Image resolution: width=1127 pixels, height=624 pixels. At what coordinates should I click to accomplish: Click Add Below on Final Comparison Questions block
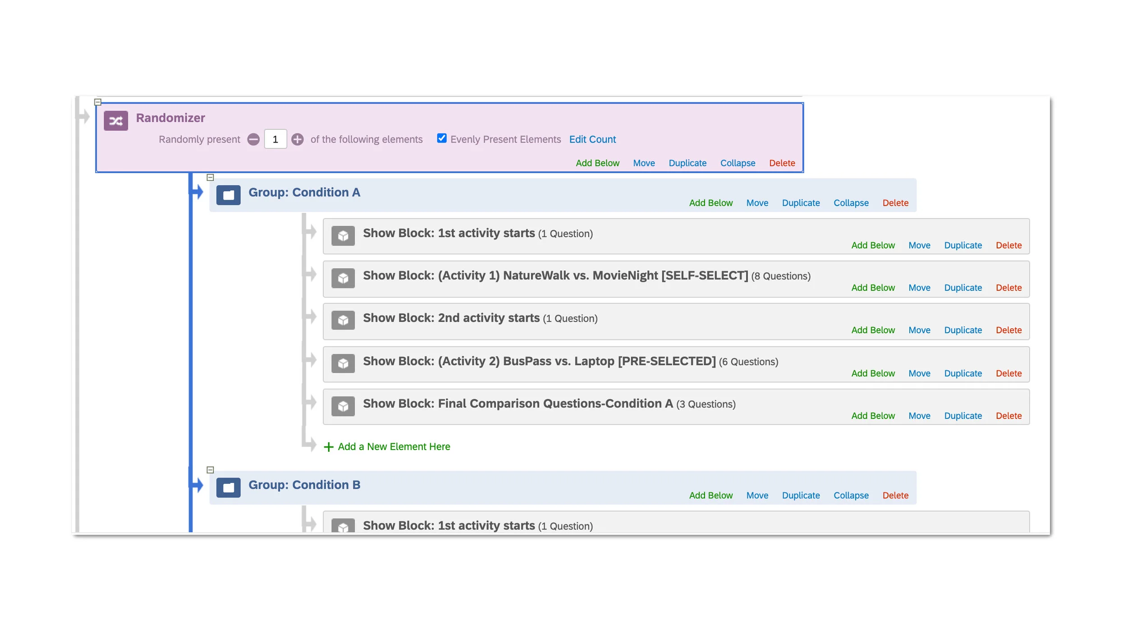click(873, 416)
